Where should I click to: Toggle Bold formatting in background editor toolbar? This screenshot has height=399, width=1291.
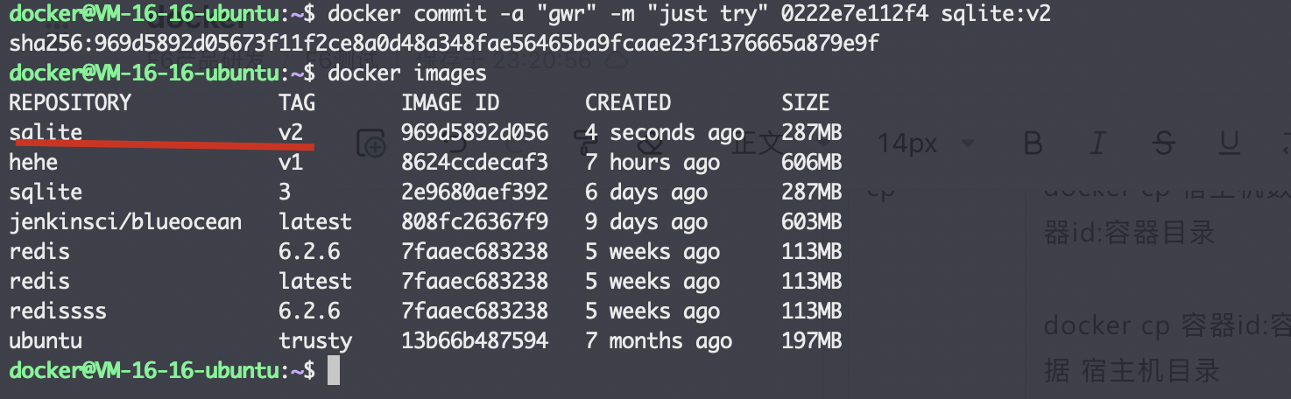(1033, 143)
